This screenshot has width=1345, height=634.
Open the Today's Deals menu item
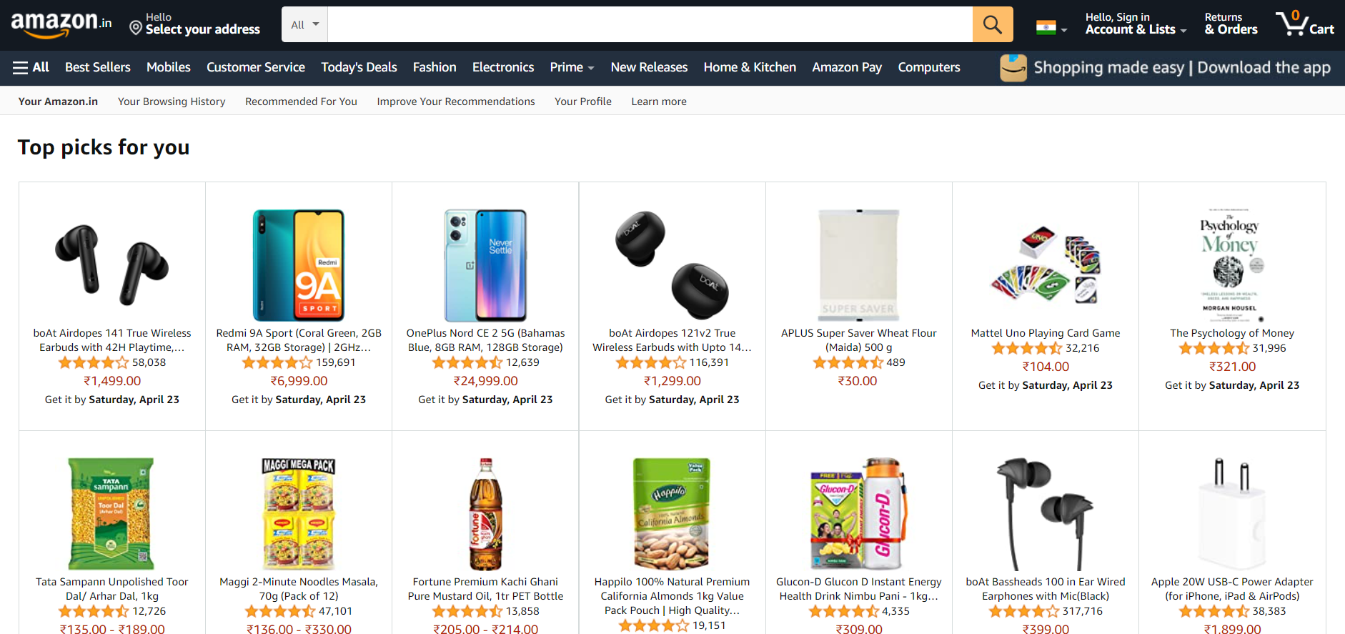pos(359,67)
